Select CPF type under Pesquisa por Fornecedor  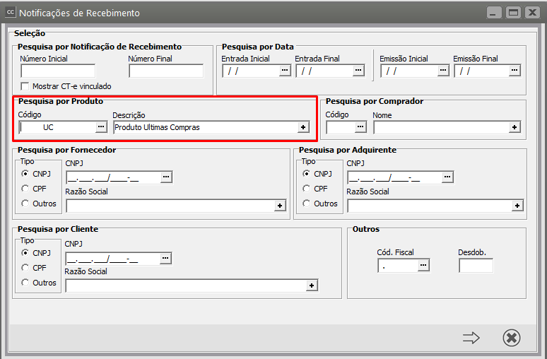point(26,189)
